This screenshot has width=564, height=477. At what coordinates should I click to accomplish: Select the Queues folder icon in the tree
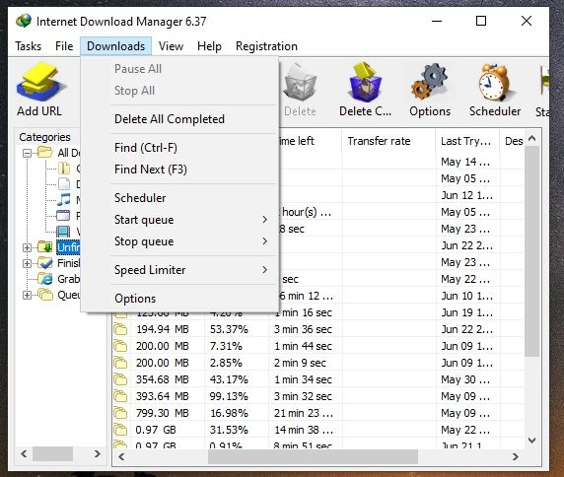click(45, 295)
